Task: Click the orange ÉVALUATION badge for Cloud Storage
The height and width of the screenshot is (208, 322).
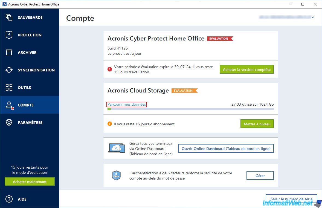Action: click(184, 90)
